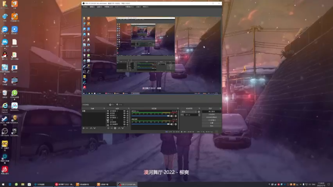The image size is (333, 187).
Task: Open 设置 from the Controls panel
Action: (211, 123)
